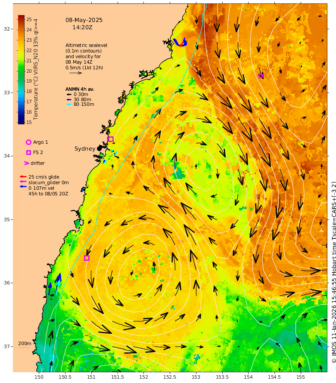
Task: Click the dark blue bottom of the colour bar
Action: click(21, 121)
